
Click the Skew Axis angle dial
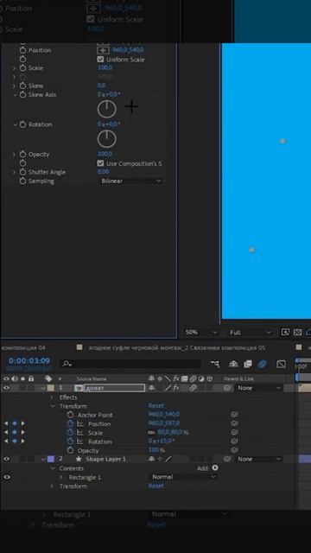point(107,110)
